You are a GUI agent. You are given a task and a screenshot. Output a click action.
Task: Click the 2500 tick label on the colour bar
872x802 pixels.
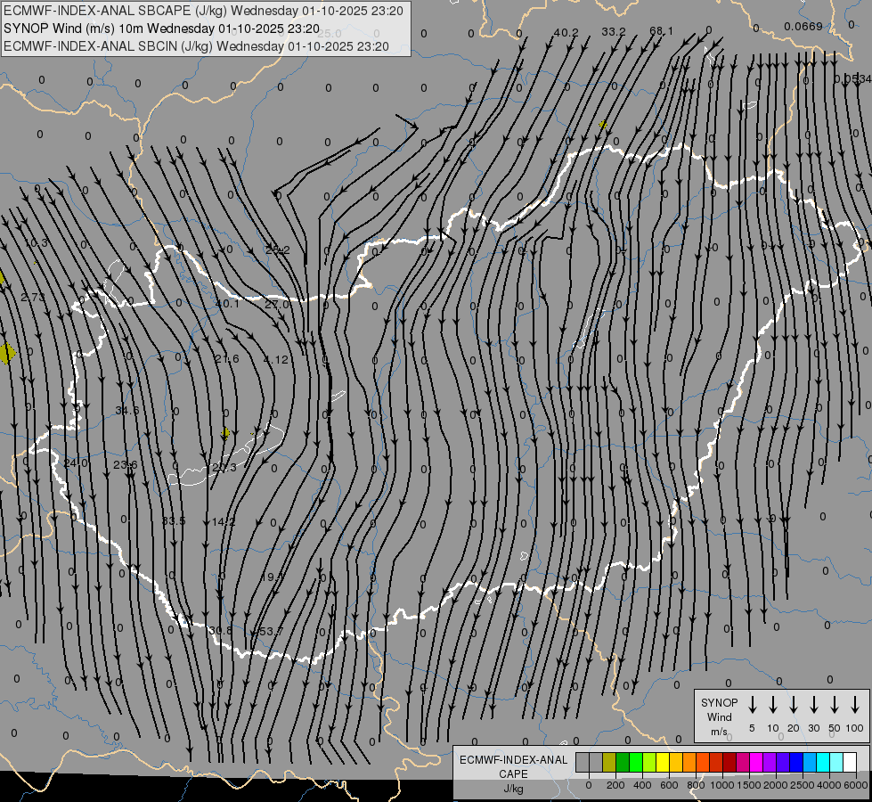click(802, 785)
